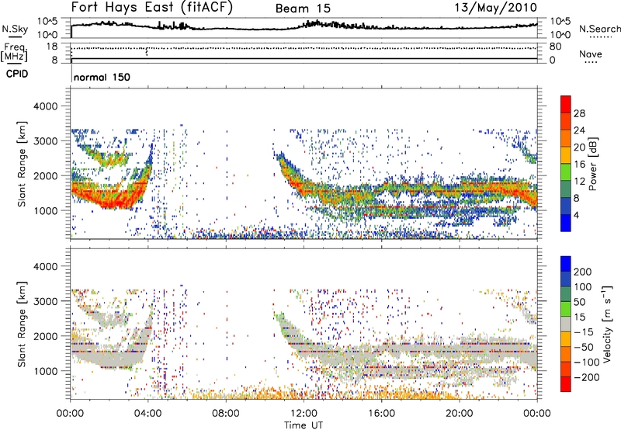Image resolution: width=621 pixels, height=430 pixels.
Task: Click '4000' tick in the power panel
Action: click(46, 106)
